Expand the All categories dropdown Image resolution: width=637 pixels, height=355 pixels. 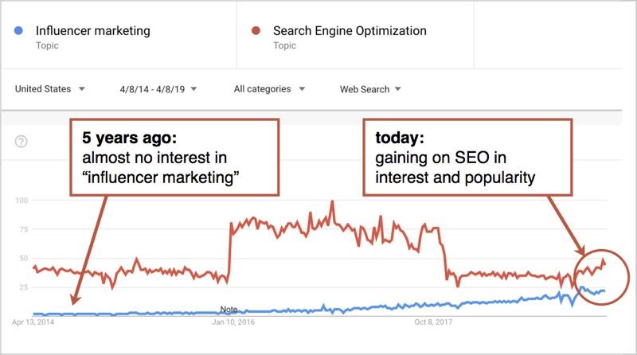(x=269, y=89)
